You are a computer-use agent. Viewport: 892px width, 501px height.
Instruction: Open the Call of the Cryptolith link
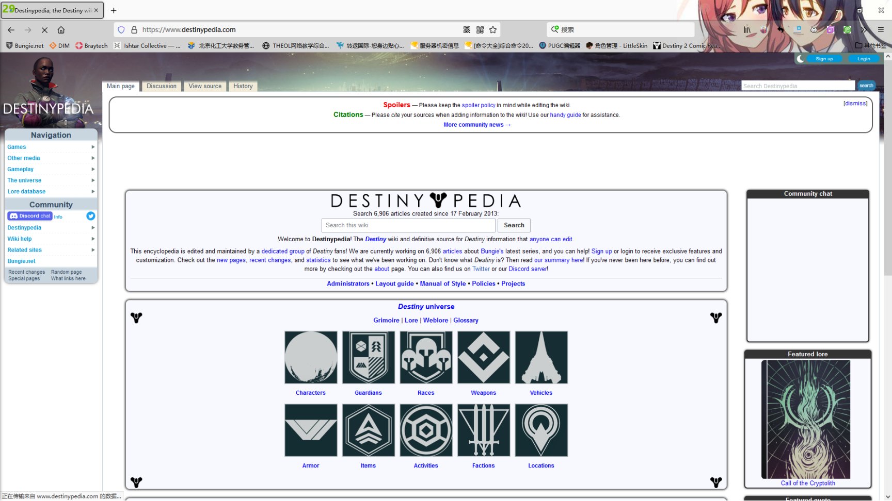click(x=808, y=483)
